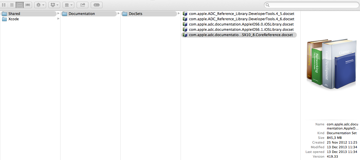This screenshot has width=360, height=160.
Task: Select DeveloperTools.4_6.docset file
Action: pyautogui.click(x=239, y=19)
